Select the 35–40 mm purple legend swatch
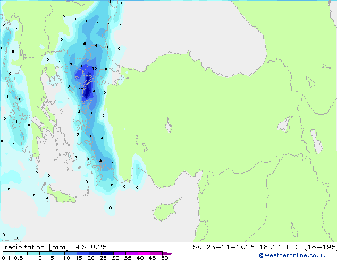337x260 pixels. pos(132,253)
